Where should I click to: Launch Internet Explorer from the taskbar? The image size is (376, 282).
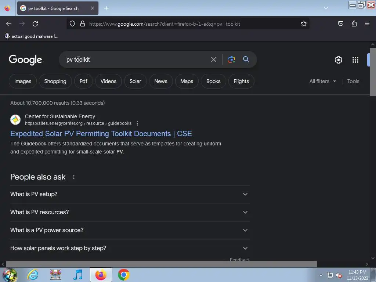(x=33, y=275)
